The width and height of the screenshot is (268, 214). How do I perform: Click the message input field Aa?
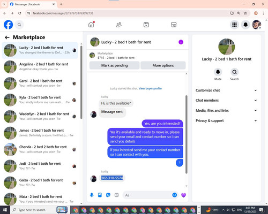point(147,195)
